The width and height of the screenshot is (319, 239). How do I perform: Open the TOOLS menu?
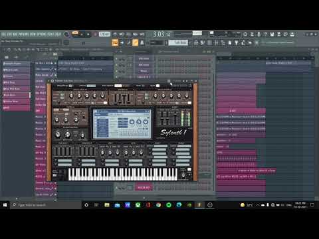51,34
